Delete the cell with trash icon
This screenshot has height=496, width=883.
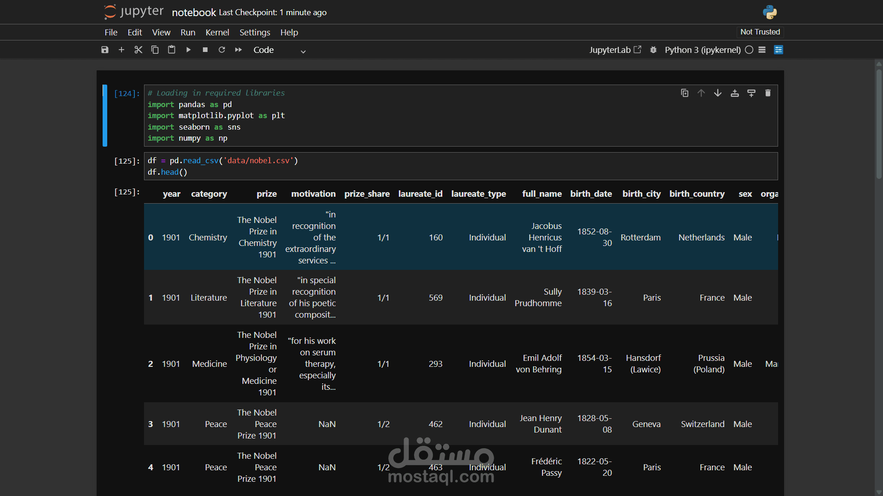tap(768, 93)
